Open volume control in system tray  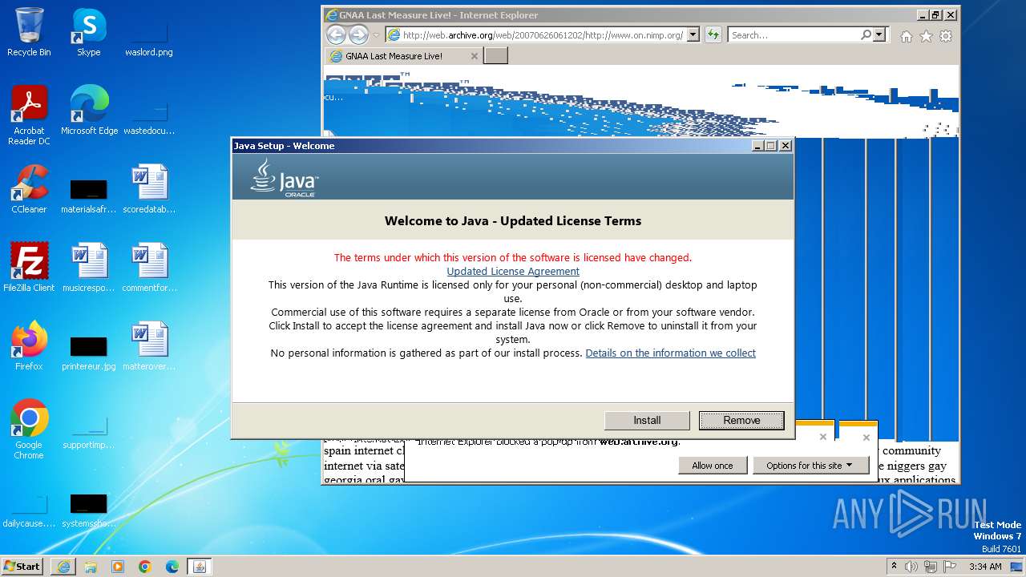pyautogui.click(x=911, y=567)
